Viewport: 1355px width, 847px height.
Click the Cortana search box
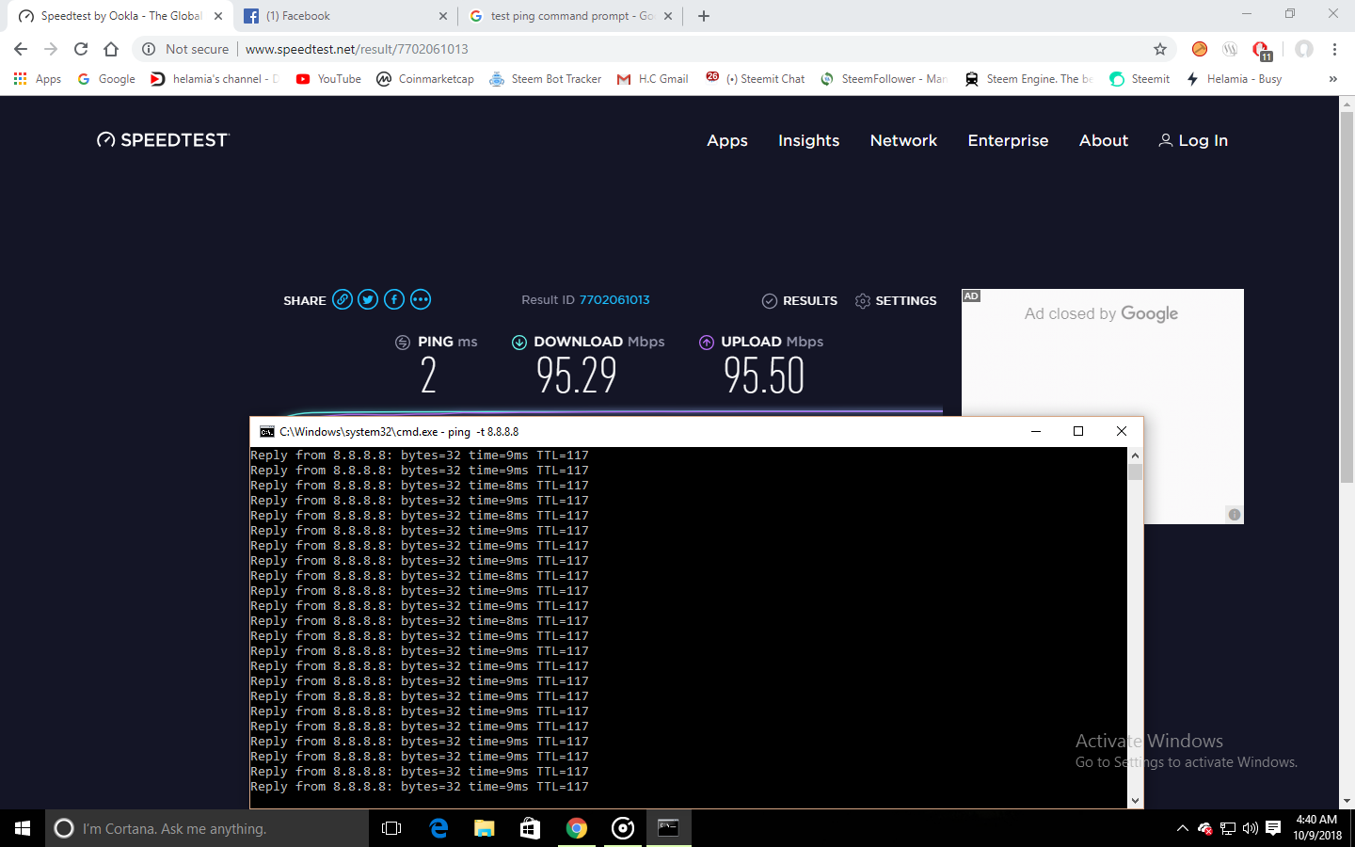point(207,828)
